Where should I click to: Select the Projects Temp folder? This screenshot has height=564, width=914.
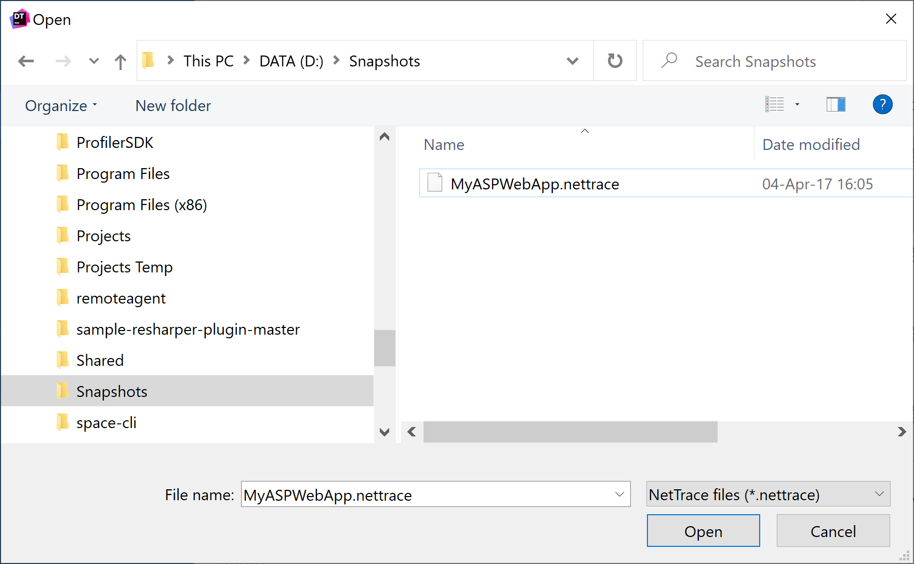pyautogui.click(x=124, y=267)
